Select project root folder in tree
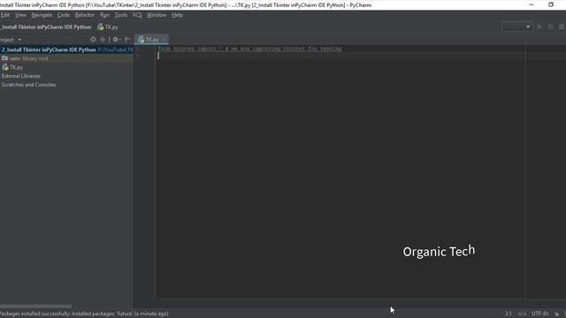This screenshot has height=318, width=566. 67,49
